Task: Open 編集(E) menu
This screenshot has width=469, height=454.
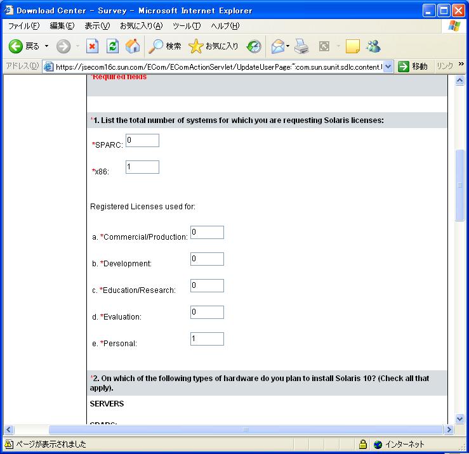Action: (x=62, y=26)
